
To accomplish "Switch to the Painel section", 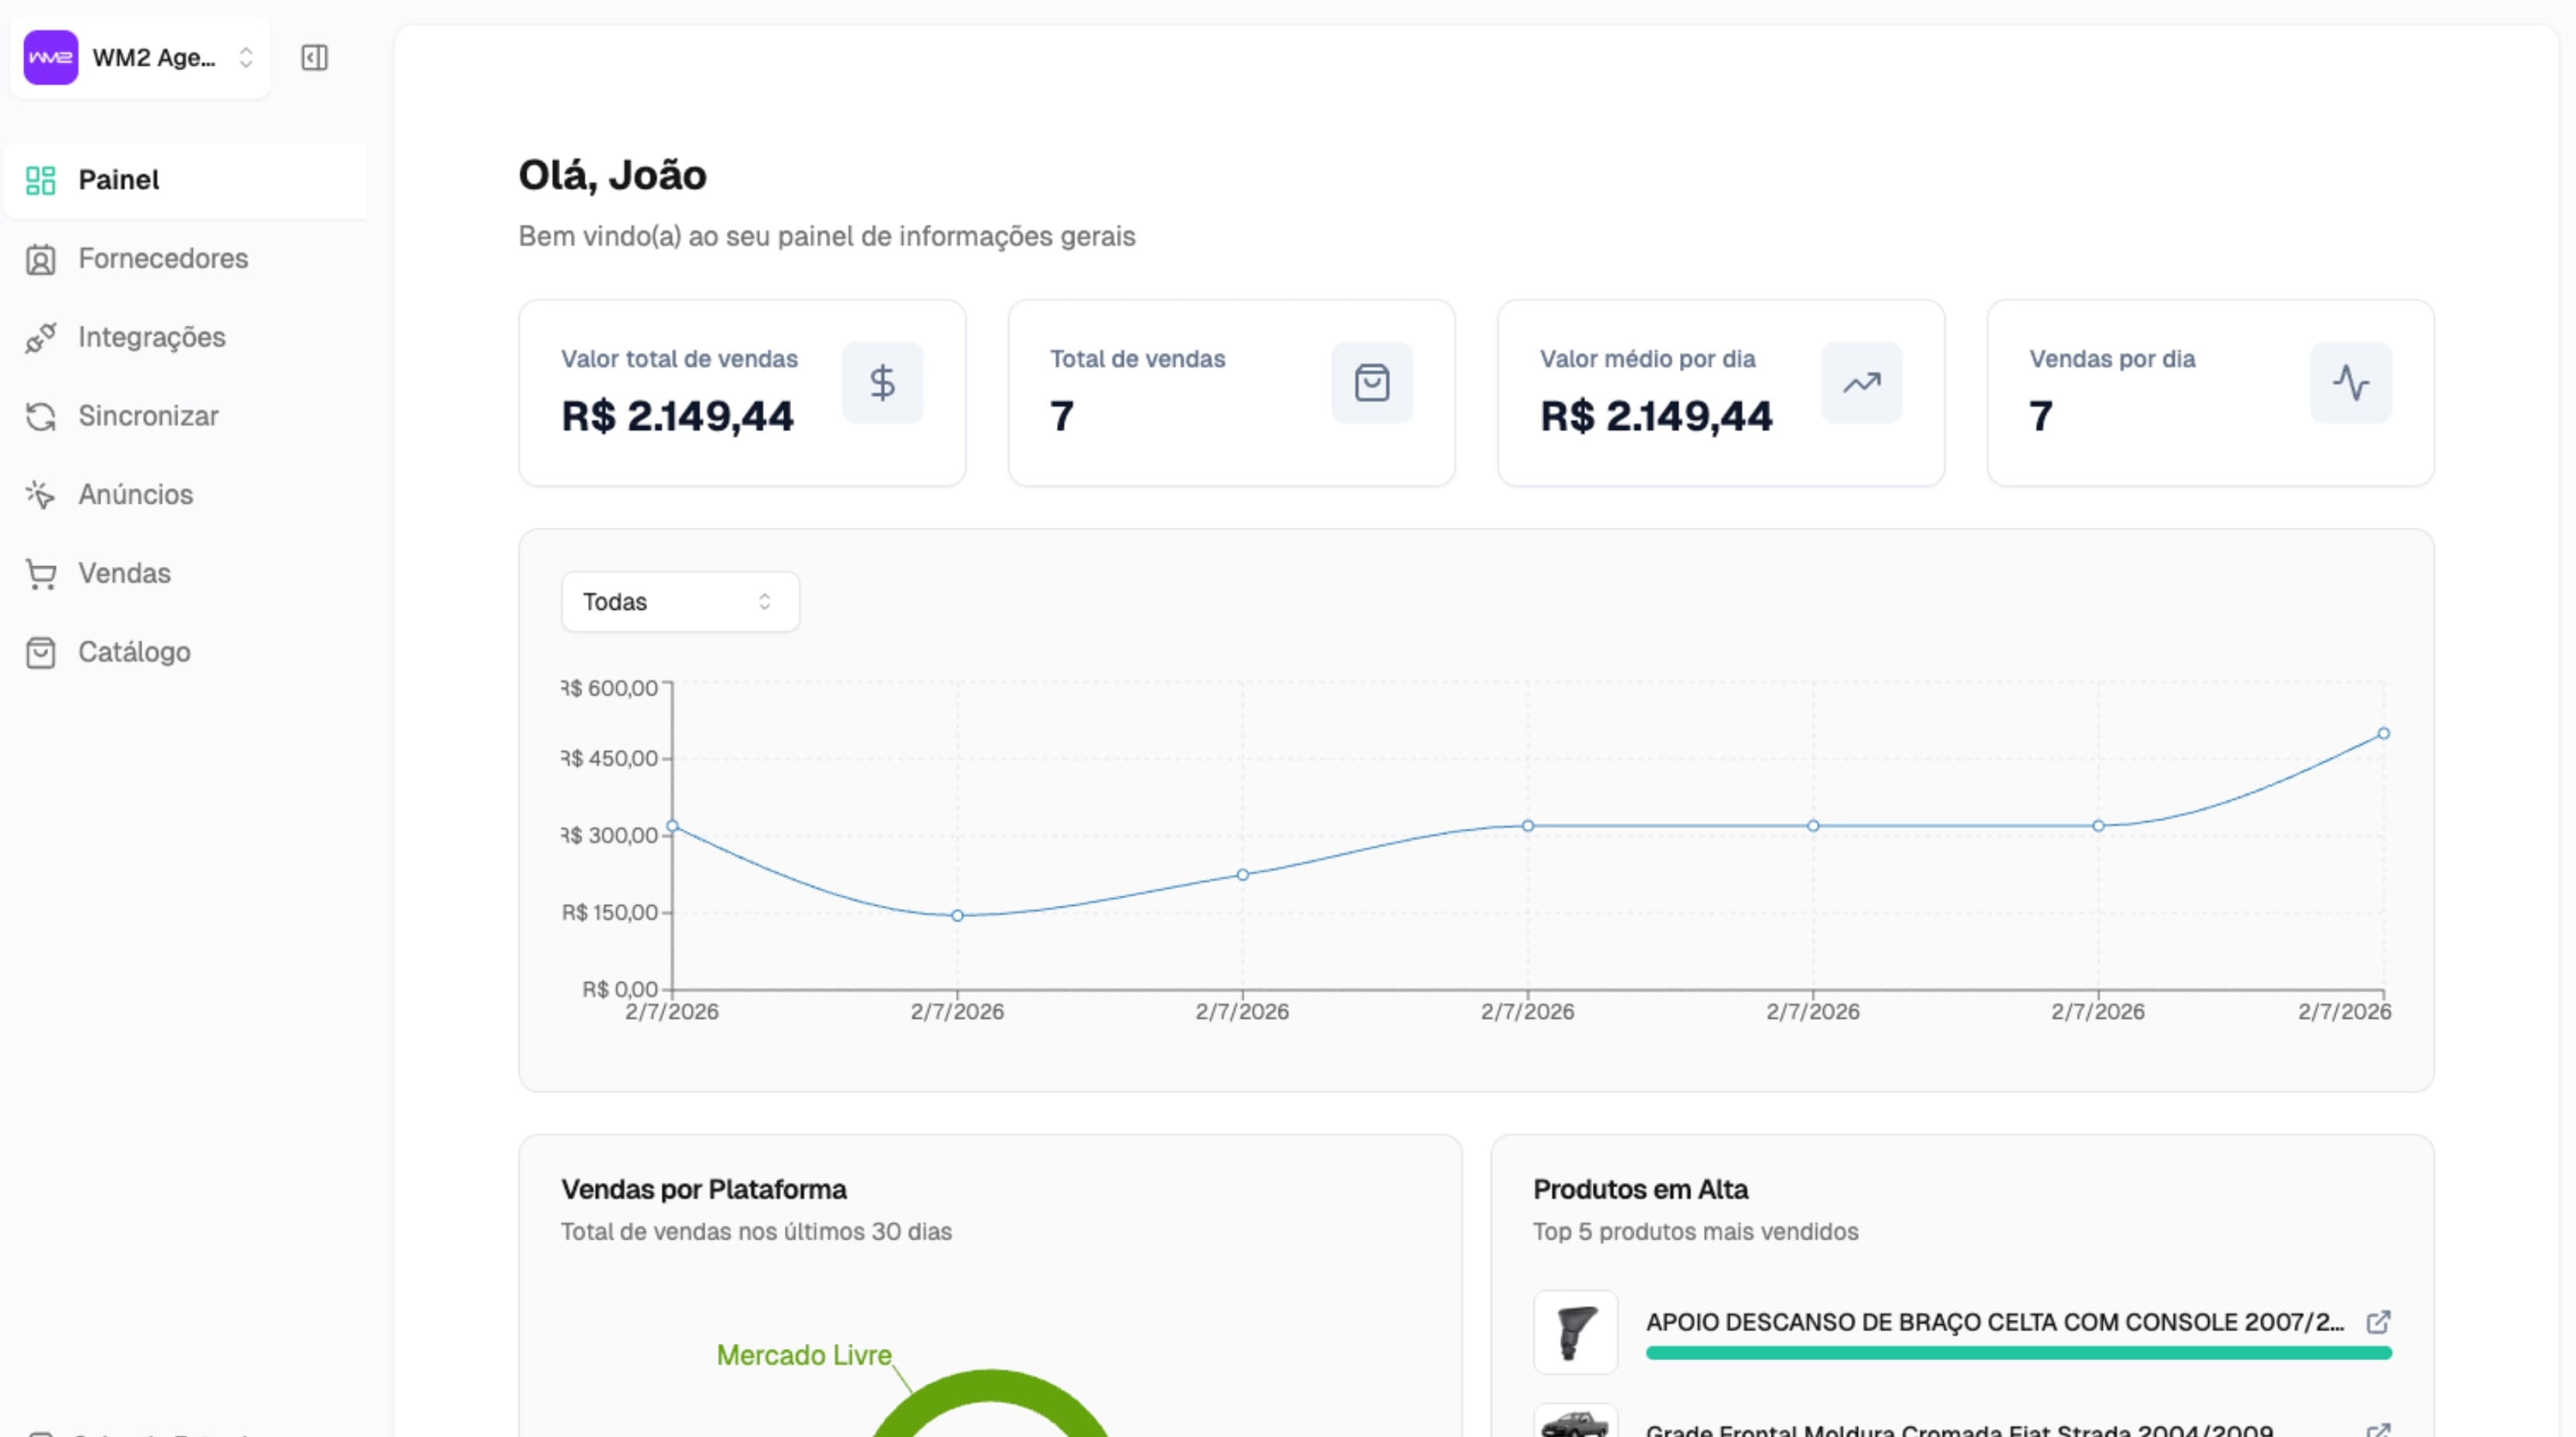I will (119, 180).
